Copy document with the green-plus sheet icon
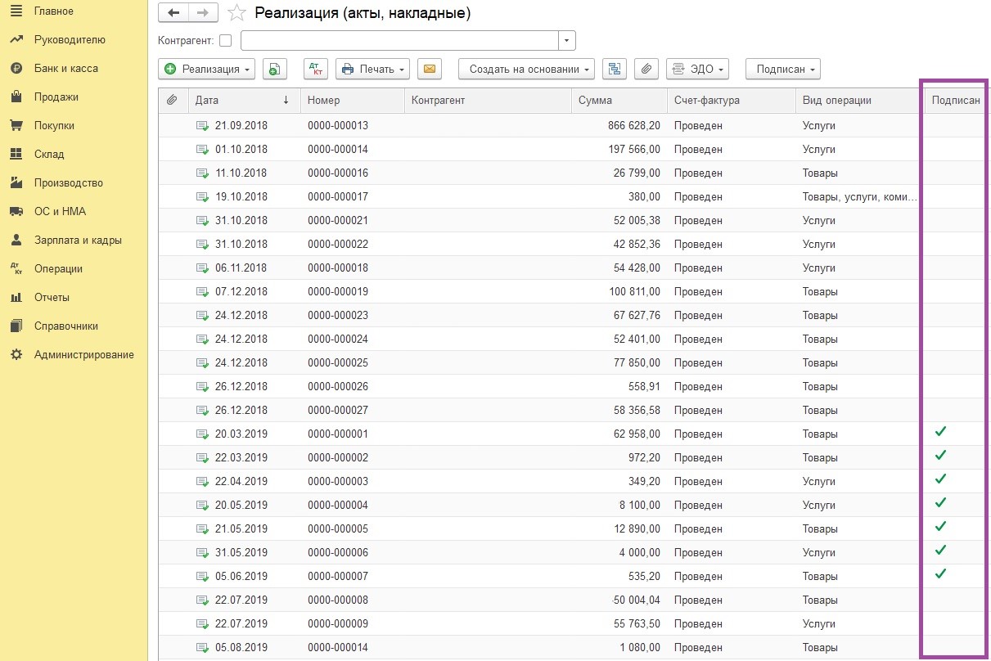The width and height of the screenshot is (991, 661). point(275,70)
